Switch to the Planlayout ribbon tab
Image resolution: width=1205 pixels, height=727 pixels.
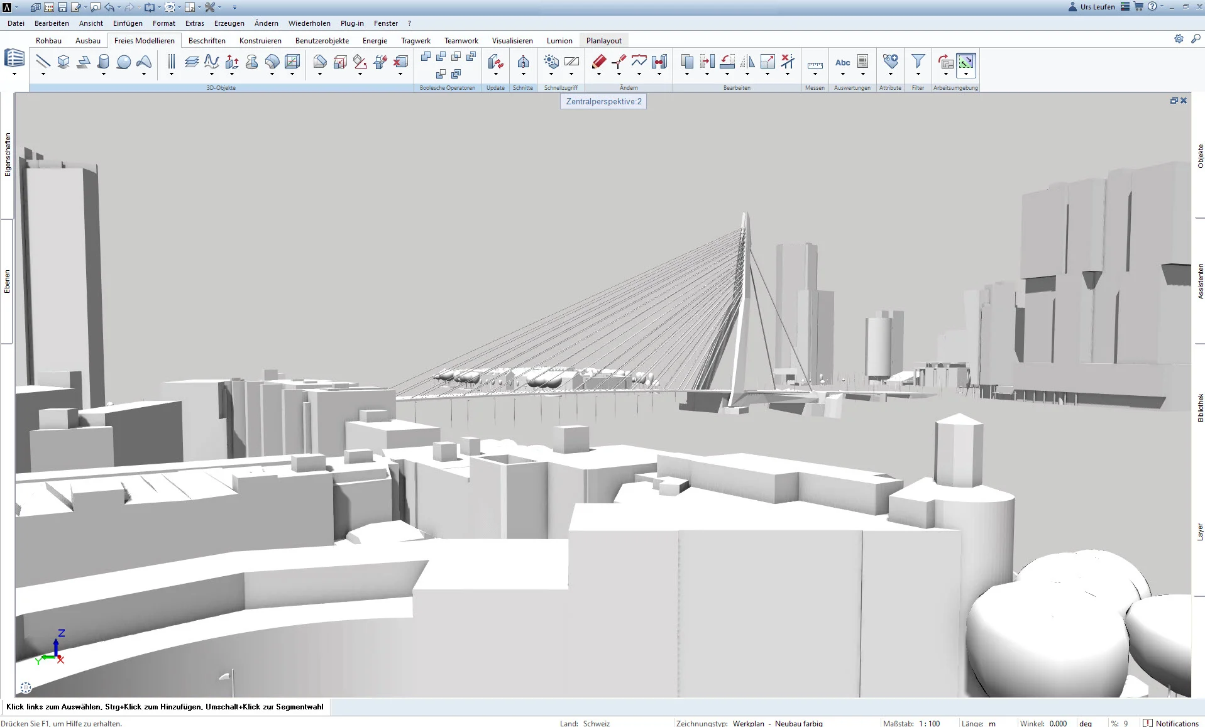tap(604, 40)
